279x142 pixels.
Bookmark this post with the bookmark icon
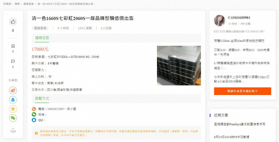point(13,46)
